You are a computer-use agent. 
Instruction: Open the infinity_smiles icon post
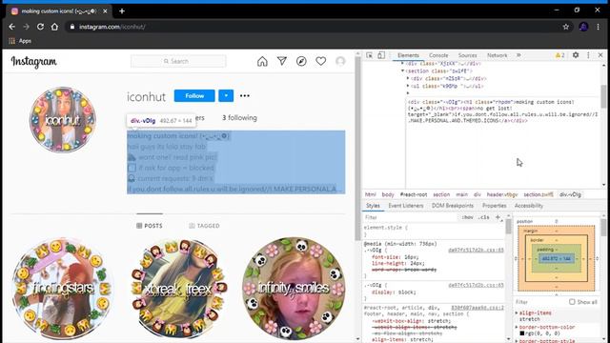coord(294,288)
